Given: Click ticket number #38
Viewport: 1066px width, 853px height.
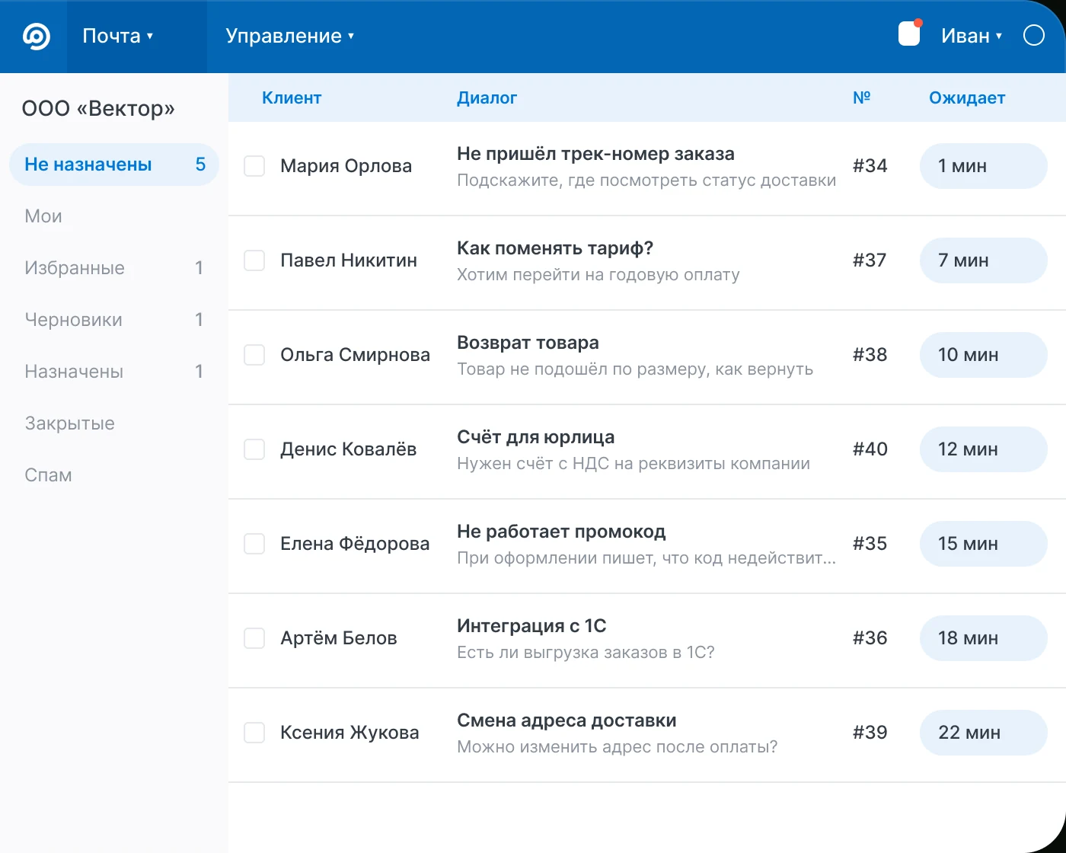Looking at the screenshot, I should (x=870, y=355).
